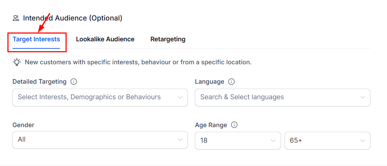Click the chevron arrow in Language field
The width and height of the screenshot is (387, 166).
pos(363,97)
